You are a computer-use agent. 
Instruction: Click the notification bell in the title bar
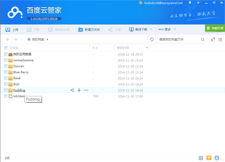point(190,3)
